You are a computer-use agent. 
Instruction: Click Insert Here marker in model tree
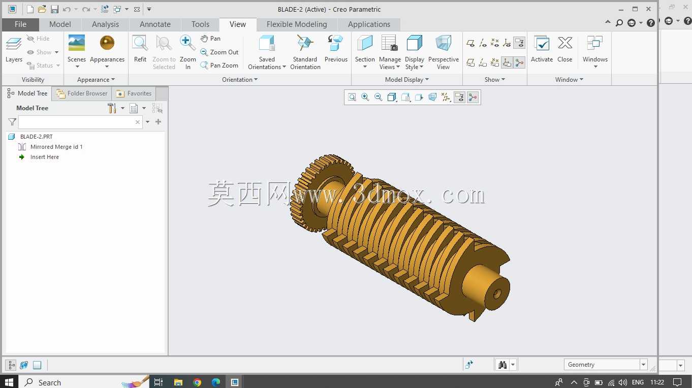(x=44, y=157)
